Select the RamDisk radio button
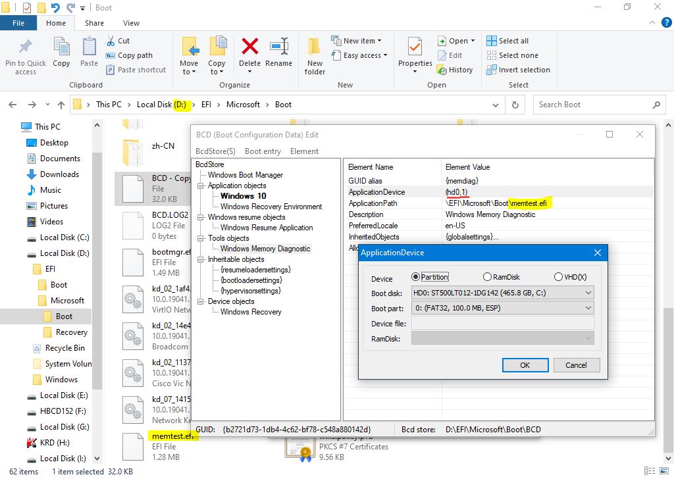The width and height of the screenshot is (674, 479). [x=488, y=277]
